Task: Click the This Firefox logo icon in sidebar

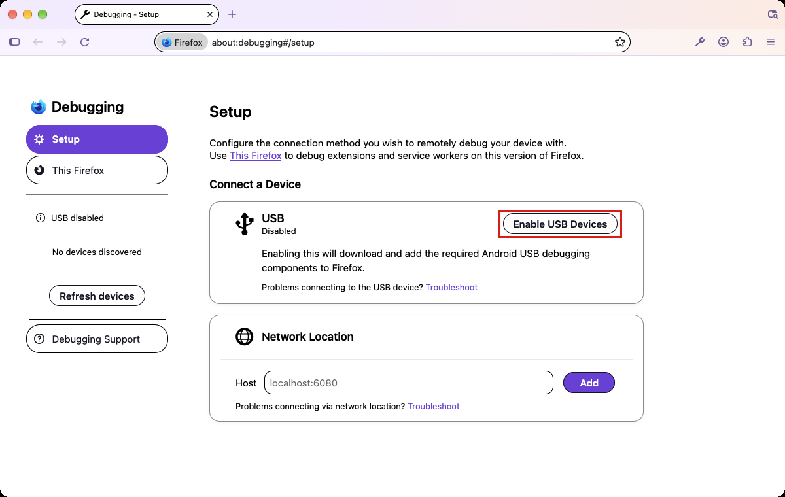Action: [x=39, y=170]
